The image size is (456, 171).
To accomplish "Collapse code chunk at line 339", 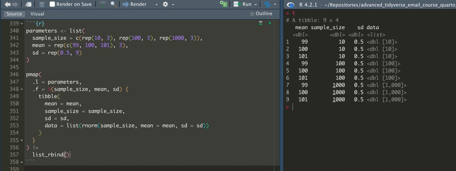I will click(x=22, y=24).
